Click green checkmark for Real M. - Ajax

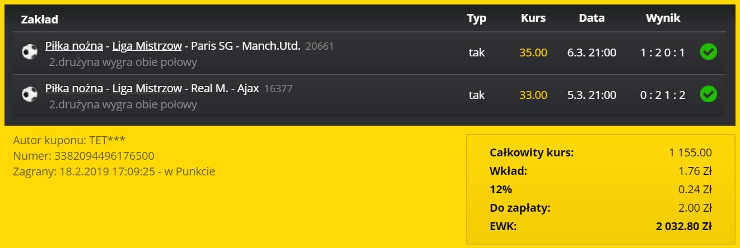coord(709,94)
